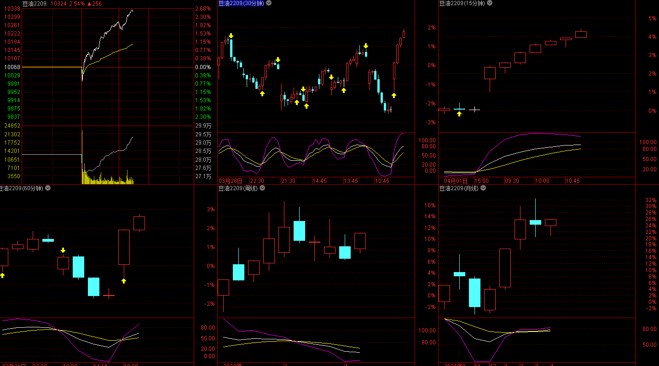Click the previous close label 10068
Viewport: 659px width, 366px height.
(x=12, y=67)
